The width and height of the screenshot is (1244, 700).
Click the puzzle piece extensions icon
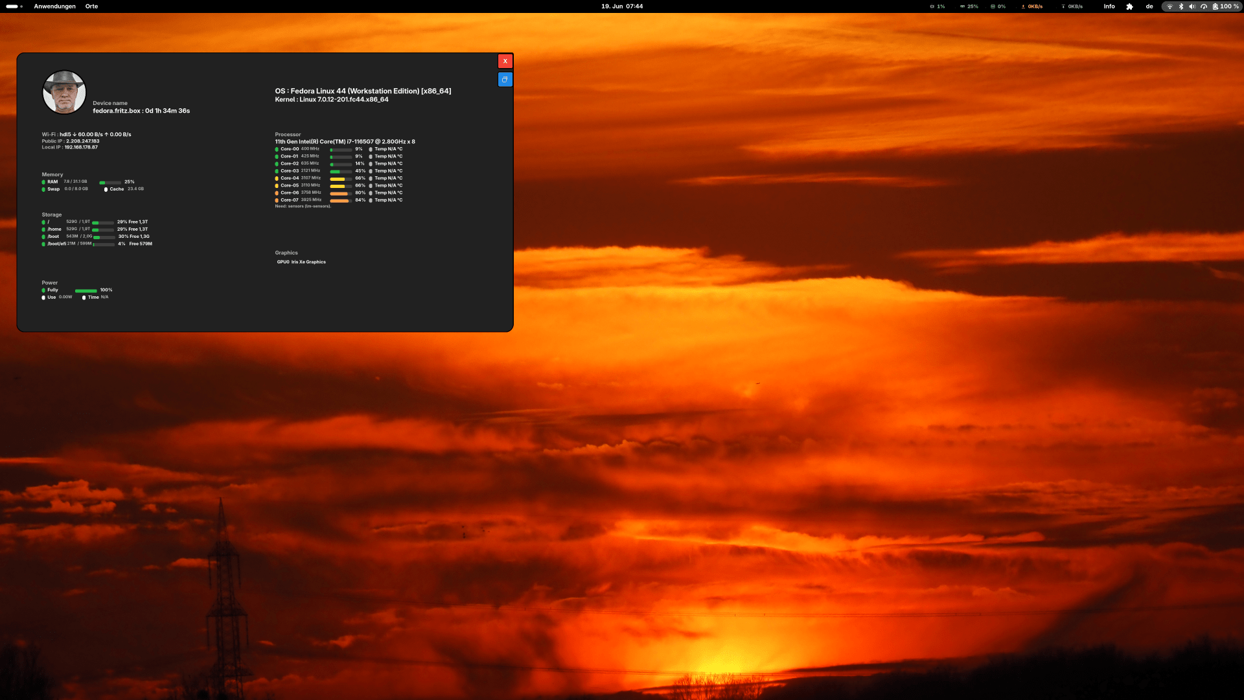pos(1129,6)
